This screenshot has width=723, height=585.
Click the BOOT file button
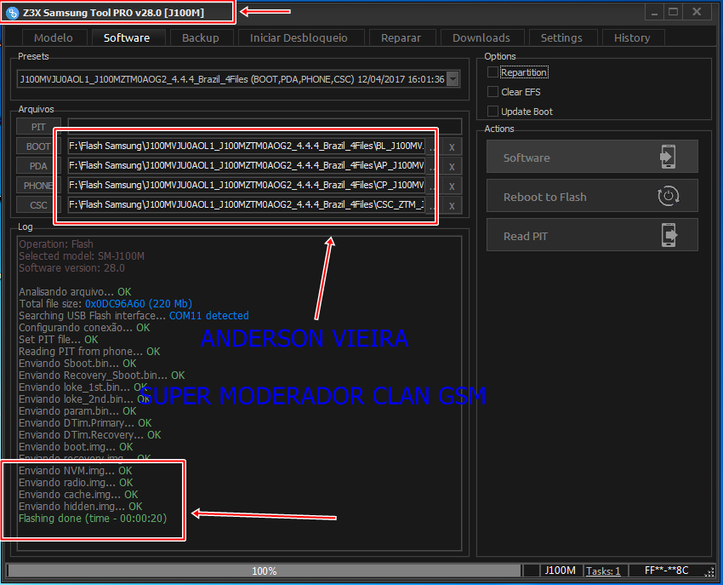click(38, 146)
